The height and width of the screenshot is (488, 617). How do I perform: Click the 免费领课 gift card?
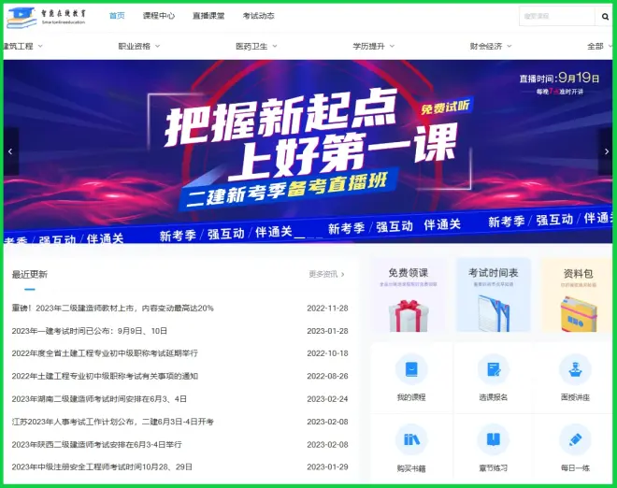[x=408, y=296]
